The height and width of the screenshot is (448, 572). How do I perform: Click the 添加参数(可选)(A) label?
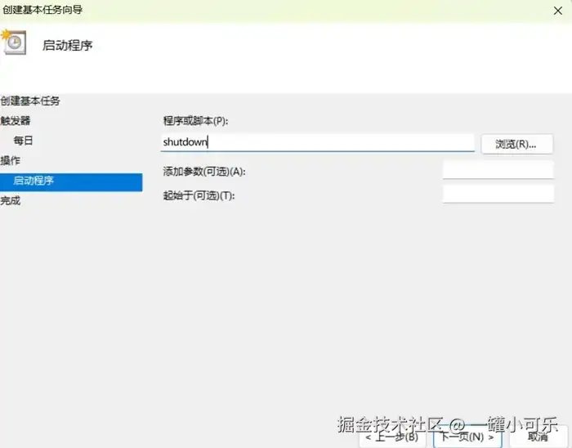tap(204, 172)
